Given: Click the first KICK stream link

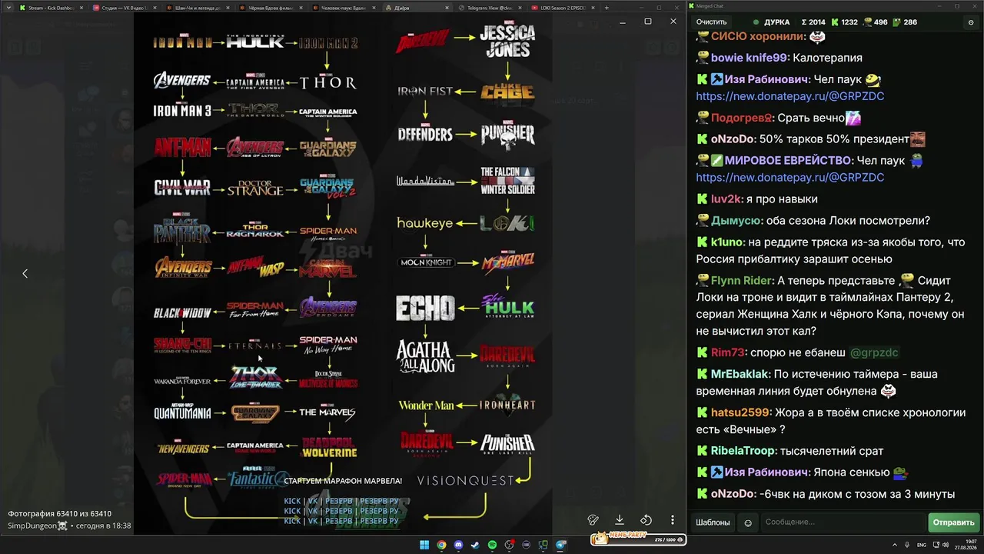Looking at the screenshot, I should click(292, 502).
